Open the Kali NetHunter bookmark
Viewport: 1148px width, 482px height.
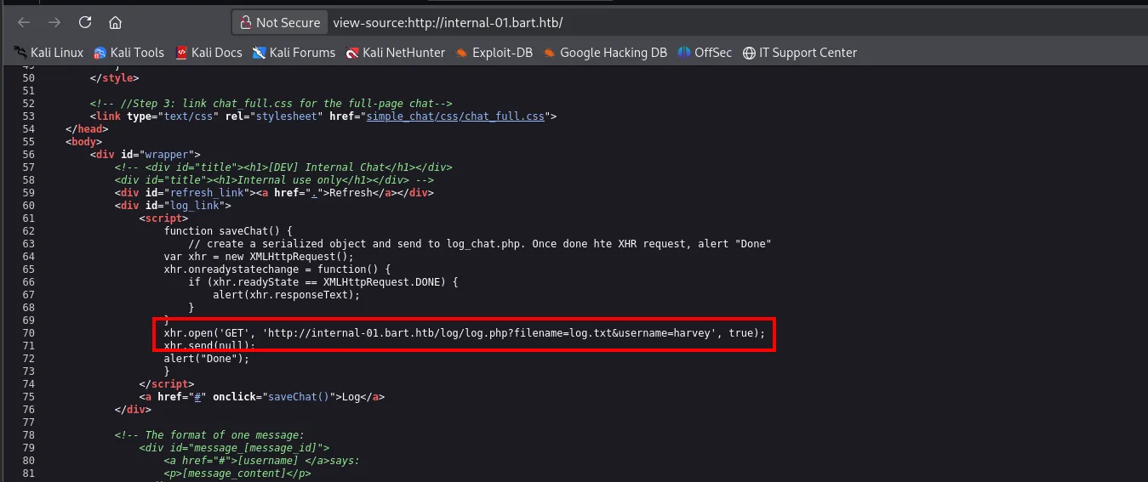[x=395, y=53]
